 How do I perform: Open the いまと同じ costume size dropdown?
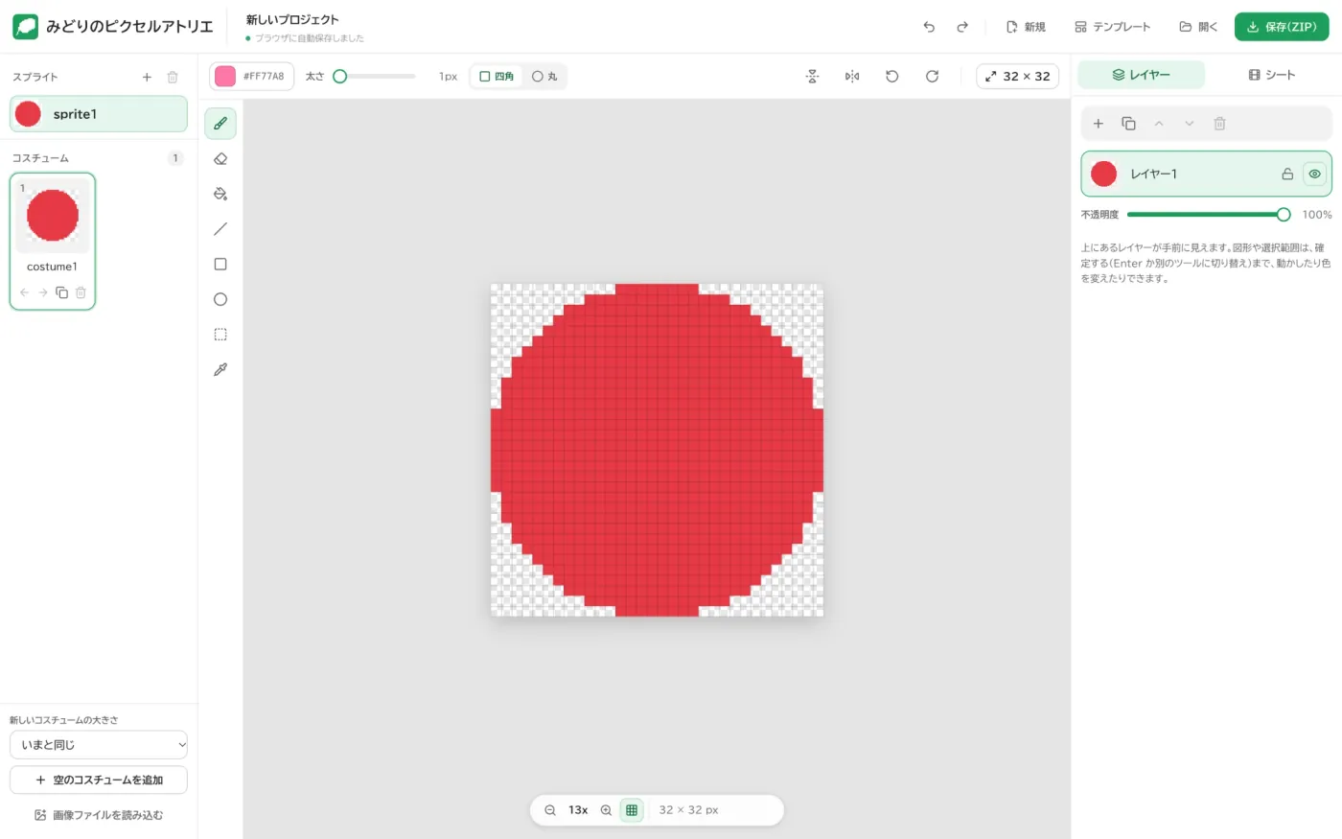tap(99, 745)
